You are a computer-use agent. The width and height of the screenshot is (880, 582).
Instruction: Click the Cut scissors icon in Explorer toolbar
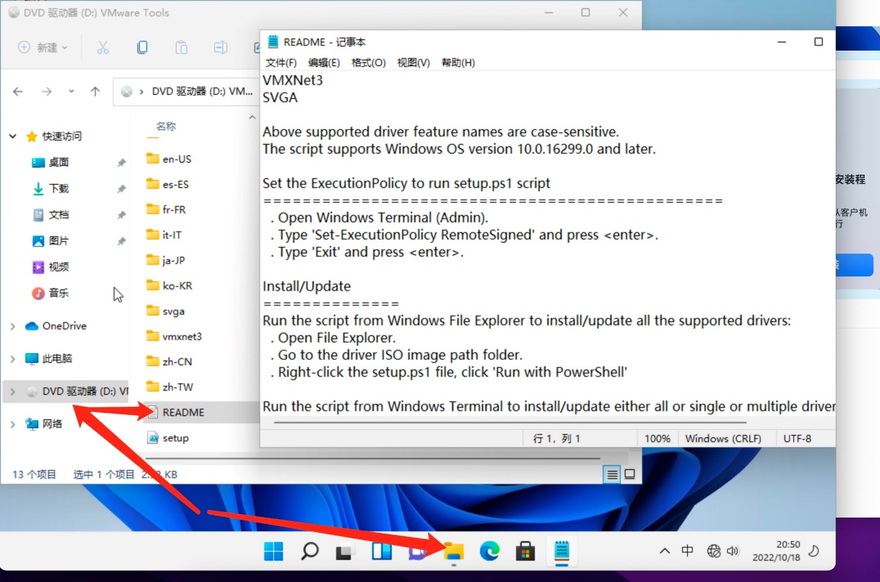point(103,47)
